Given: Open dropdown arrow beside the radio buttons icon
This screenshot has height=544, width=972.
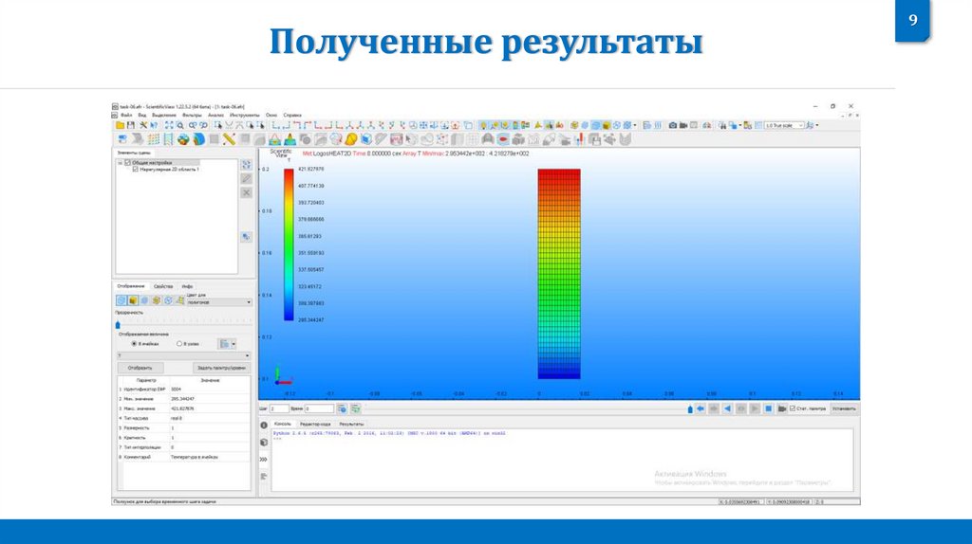Looking at the screenshot, I should coord(234,343).
